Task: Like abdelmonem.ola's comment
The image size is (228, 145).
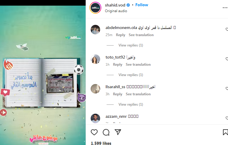Action: click(227, 29)
